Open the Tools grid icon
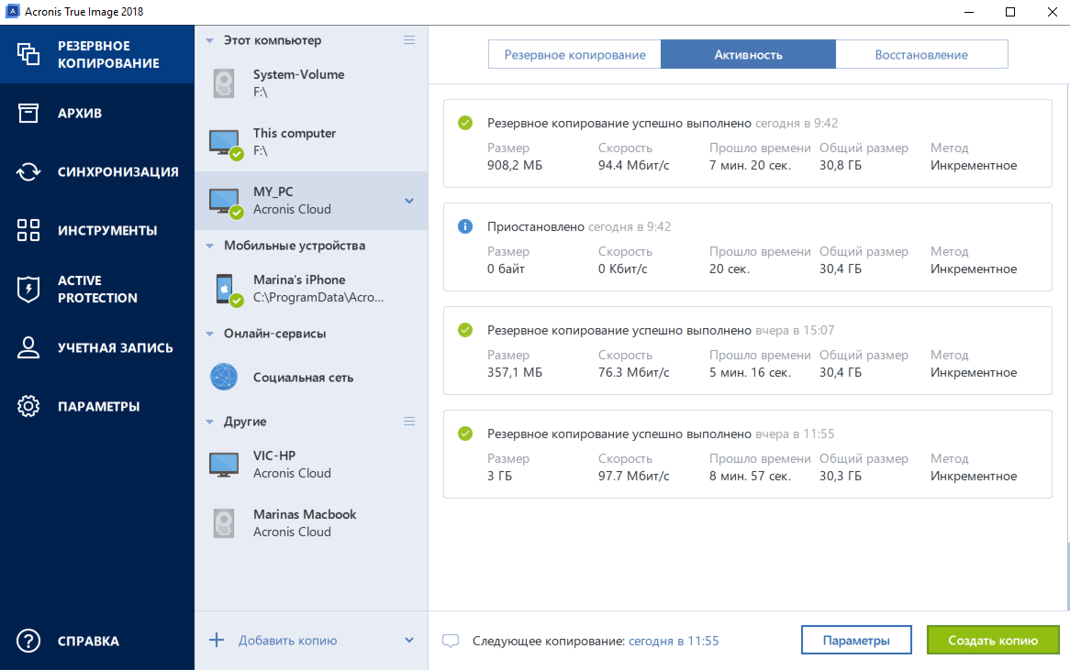 tap(28, 230)
